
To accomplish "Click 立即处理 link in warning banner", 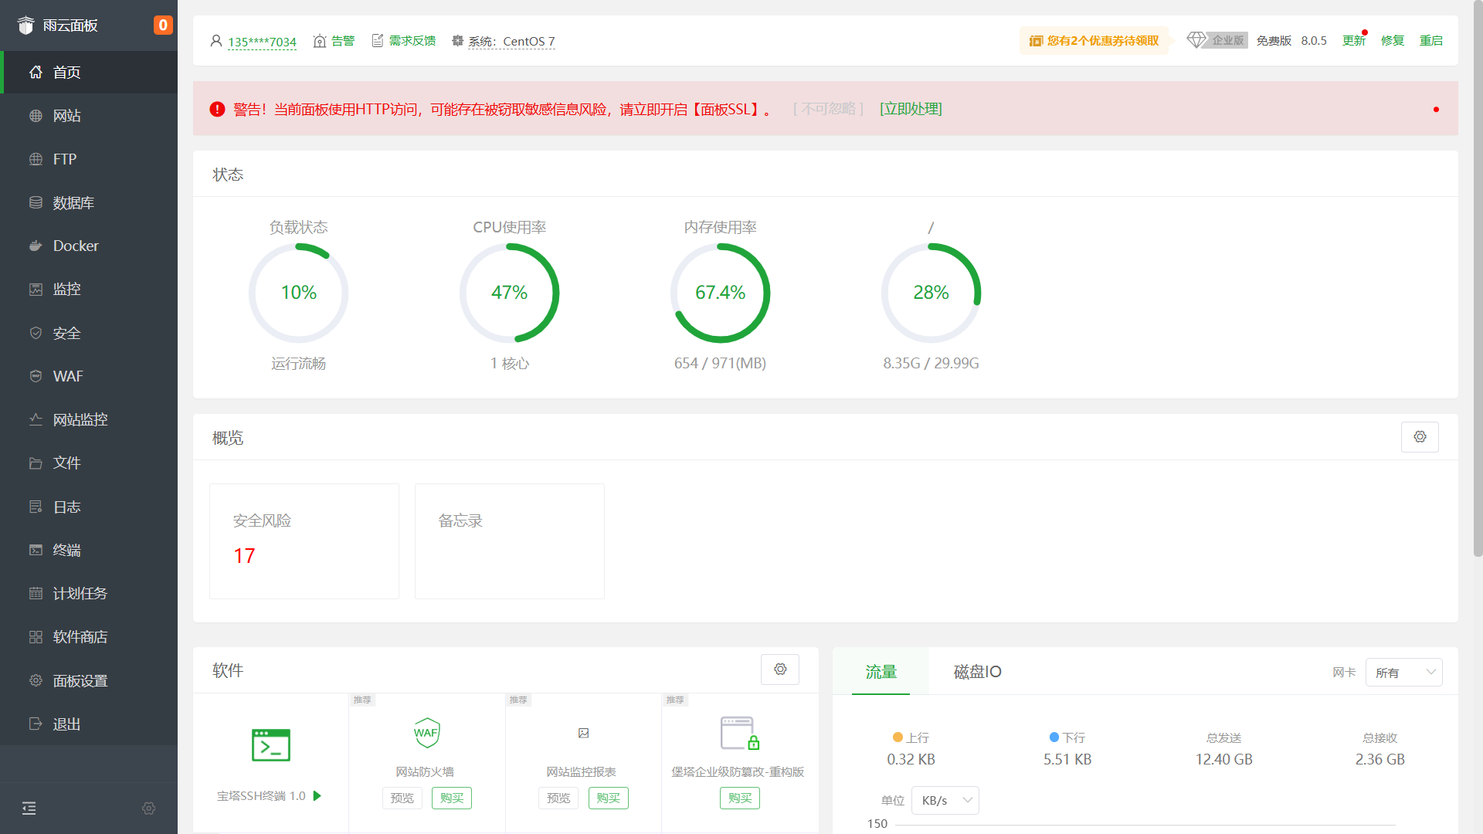I will point(911,109).
